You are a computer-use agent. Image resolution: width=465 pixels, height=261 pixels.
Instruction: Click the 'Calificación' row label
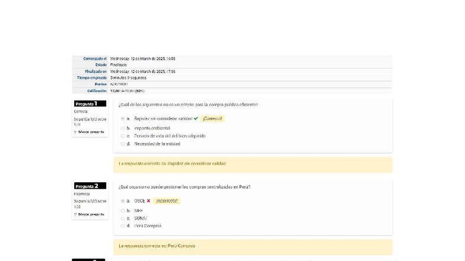pyautogui.click(x=97, y=91)
